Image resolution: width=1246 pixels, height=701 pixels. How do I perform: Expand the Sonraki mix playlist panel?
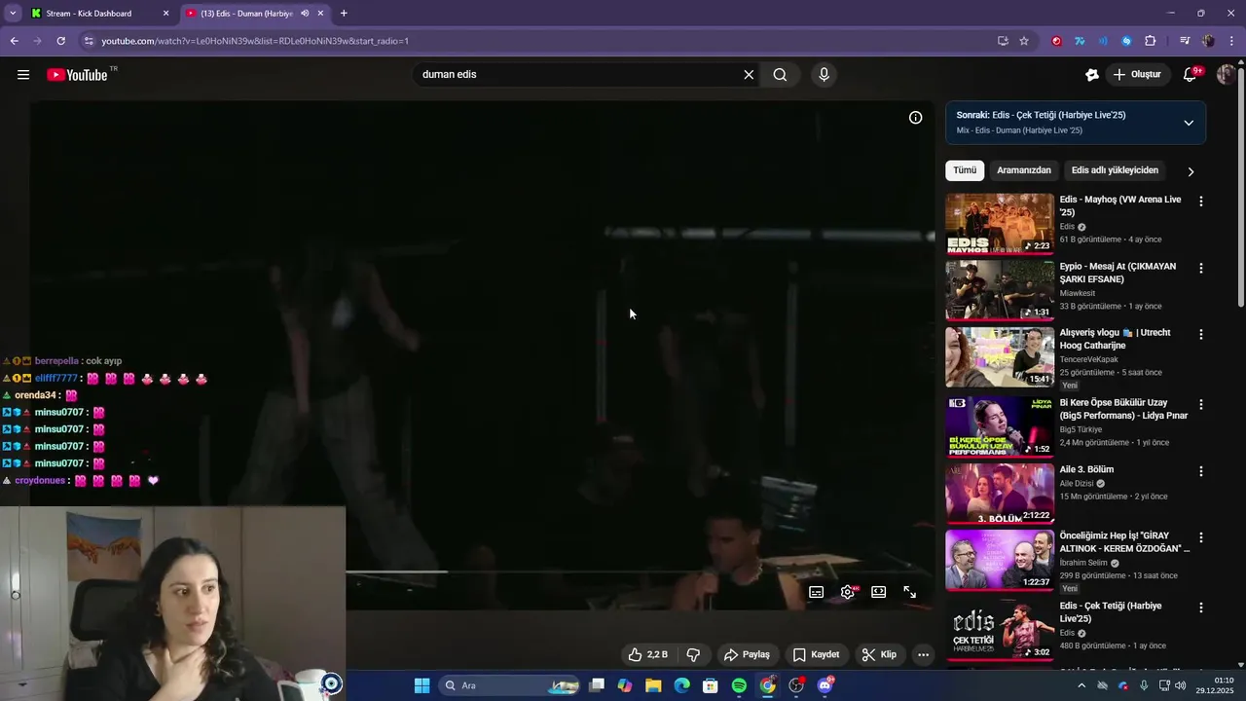tap(1189, 123)
